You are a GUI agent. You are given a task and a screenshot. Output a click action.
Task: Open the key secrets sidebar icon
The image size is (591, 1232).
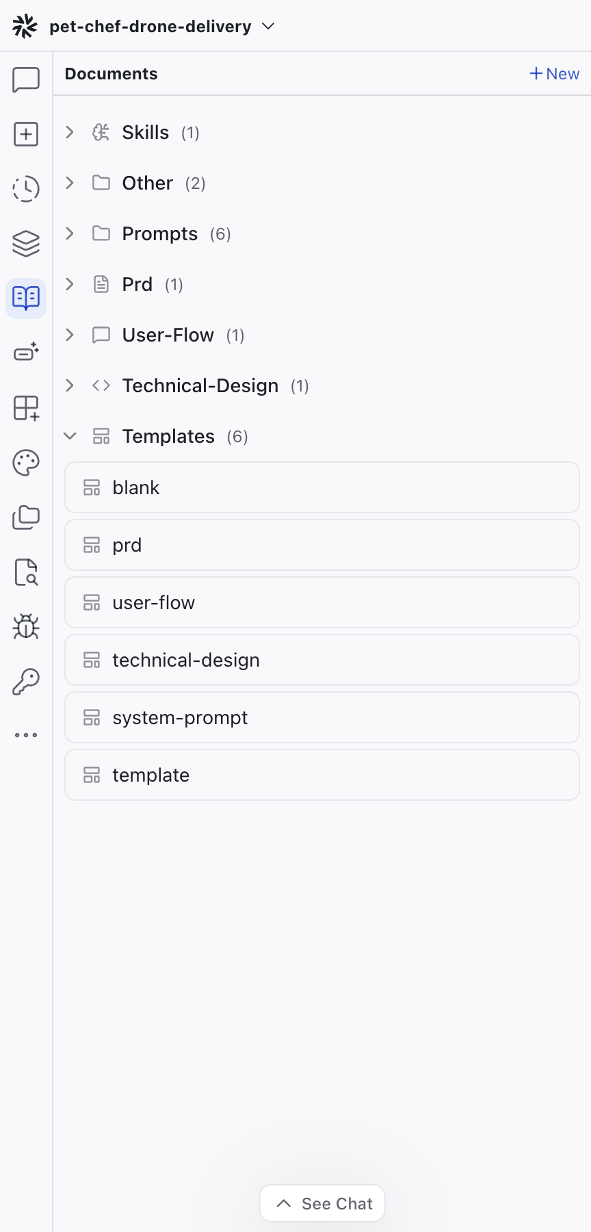click(x=26, y=681)
